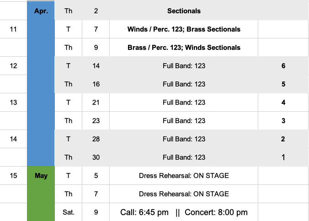Click week number 14 cell
The image size is (309, 221).
click(x=13, y=139)
